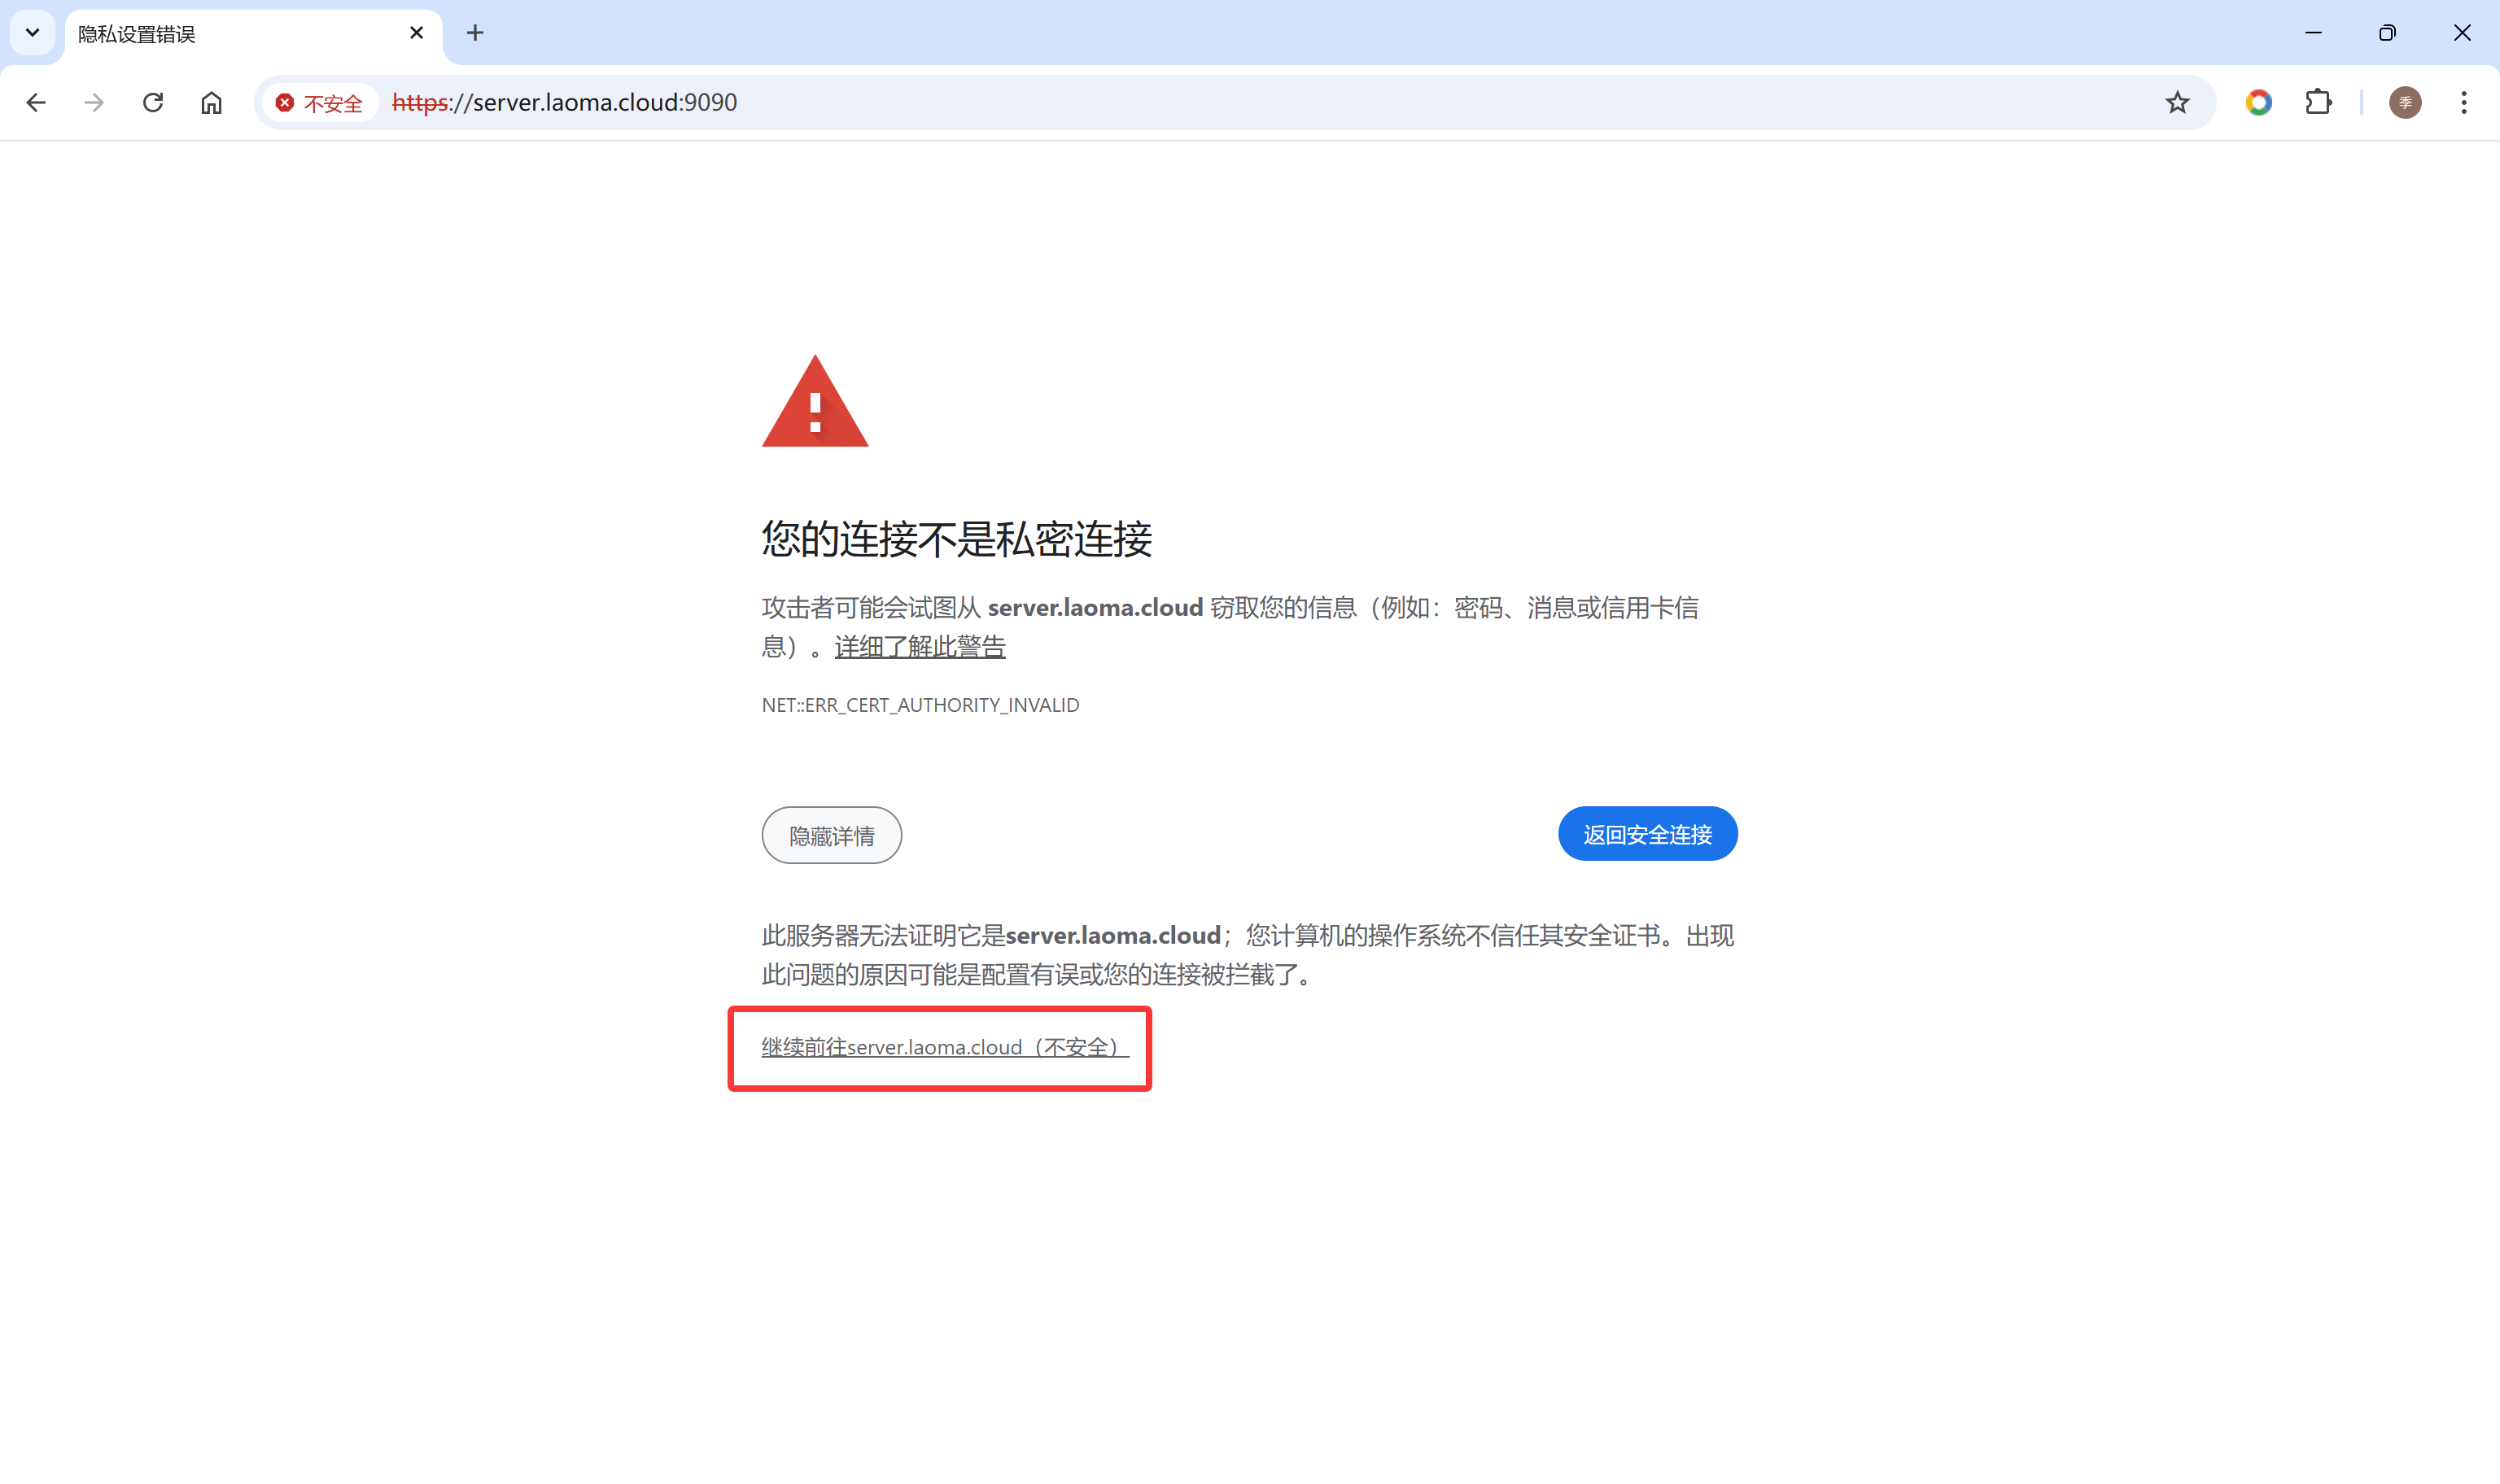Image resolution: width=2500 pixels, height=1484 pixels.
Task: Click the Chrome profile avatar
Action: point(2406,102)
